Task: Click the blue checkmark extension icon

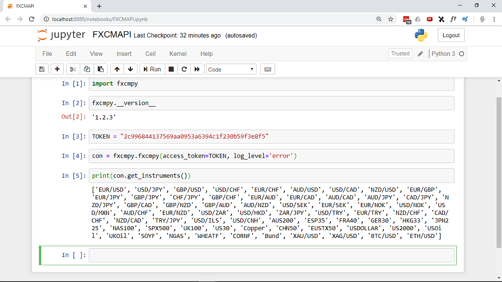Action: click(465, 19)
